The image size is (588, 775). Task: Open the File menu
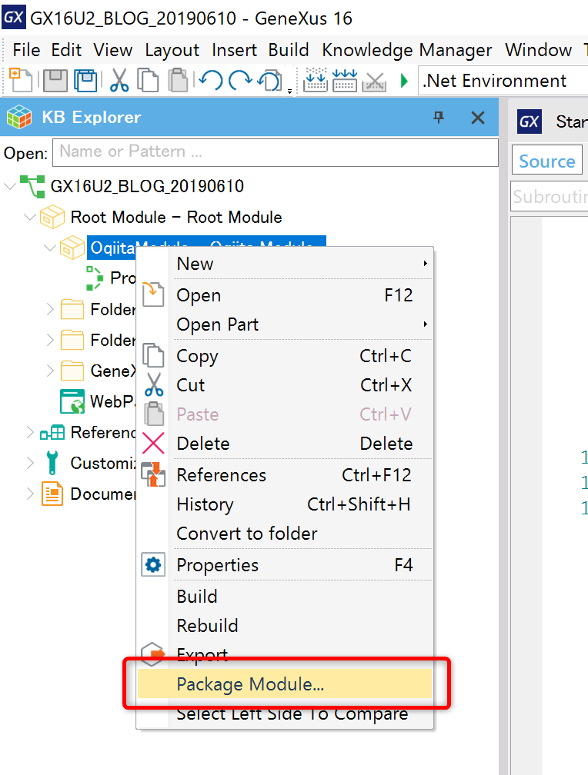[x=26, y=50]
